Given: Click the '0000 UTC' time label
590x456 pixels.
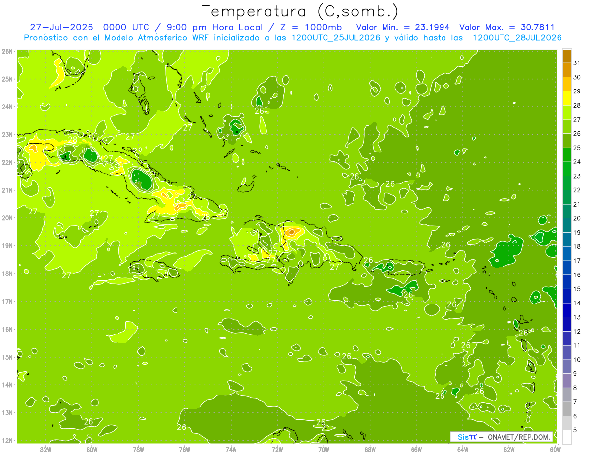Looking at the screenshot, I should [x=126, y=27].
